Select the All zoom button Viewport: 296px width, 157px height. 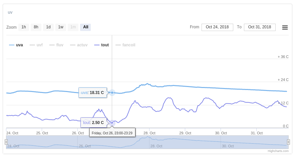coord(85,27)
